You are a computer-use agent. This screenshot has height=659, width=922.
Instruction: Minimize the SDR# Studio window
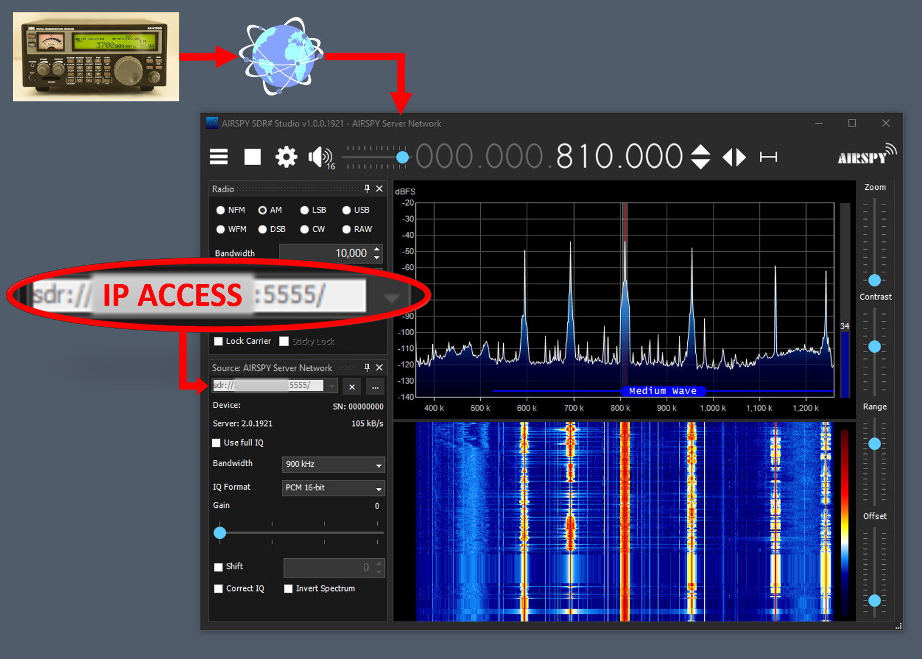click(x=819, y=123)
